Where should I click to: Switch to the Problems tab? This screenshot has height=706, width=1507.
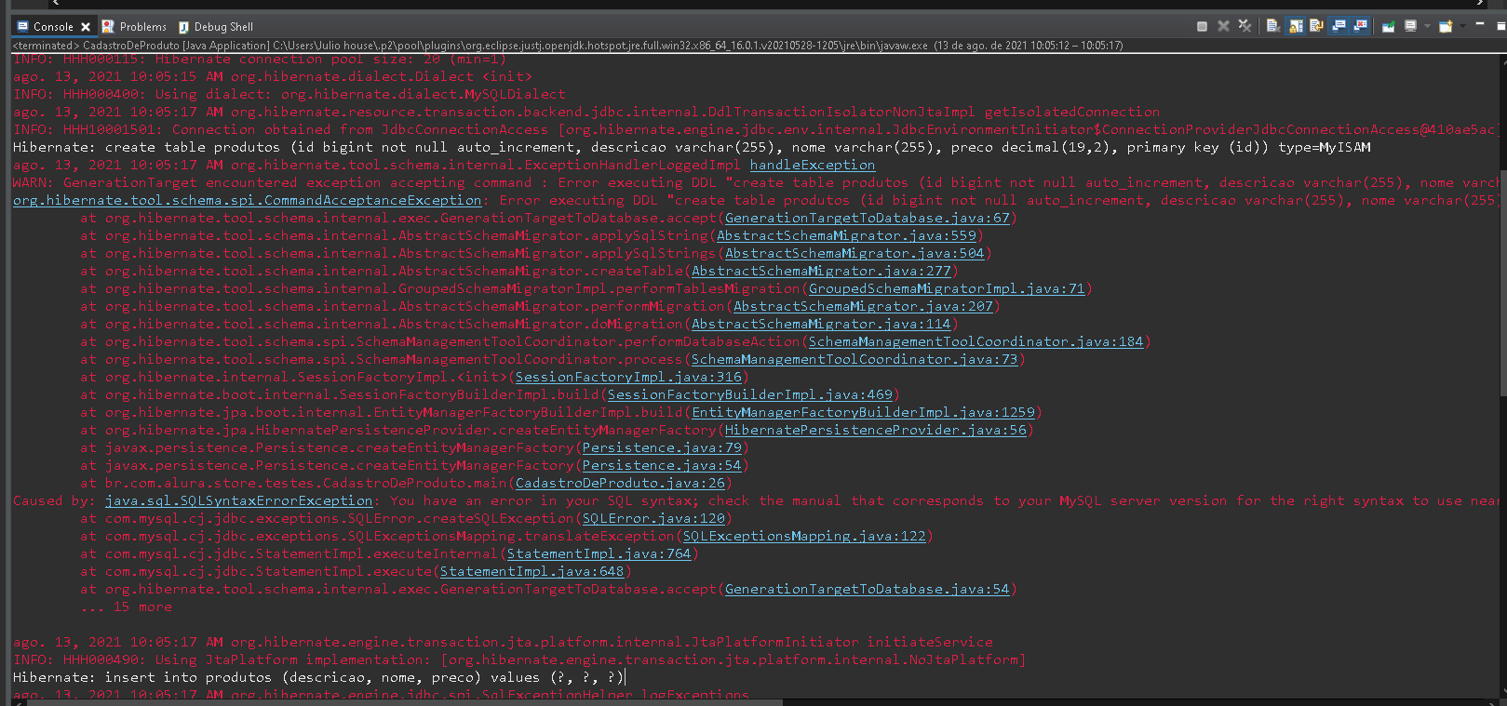(x=134, y=27)
